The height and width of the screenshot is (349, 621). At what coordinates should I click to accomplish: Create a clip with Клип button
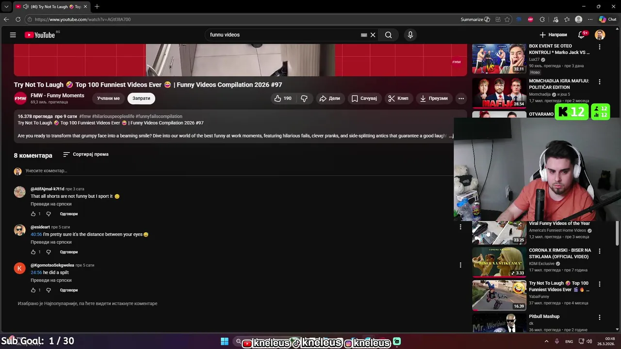click(398, 98)
